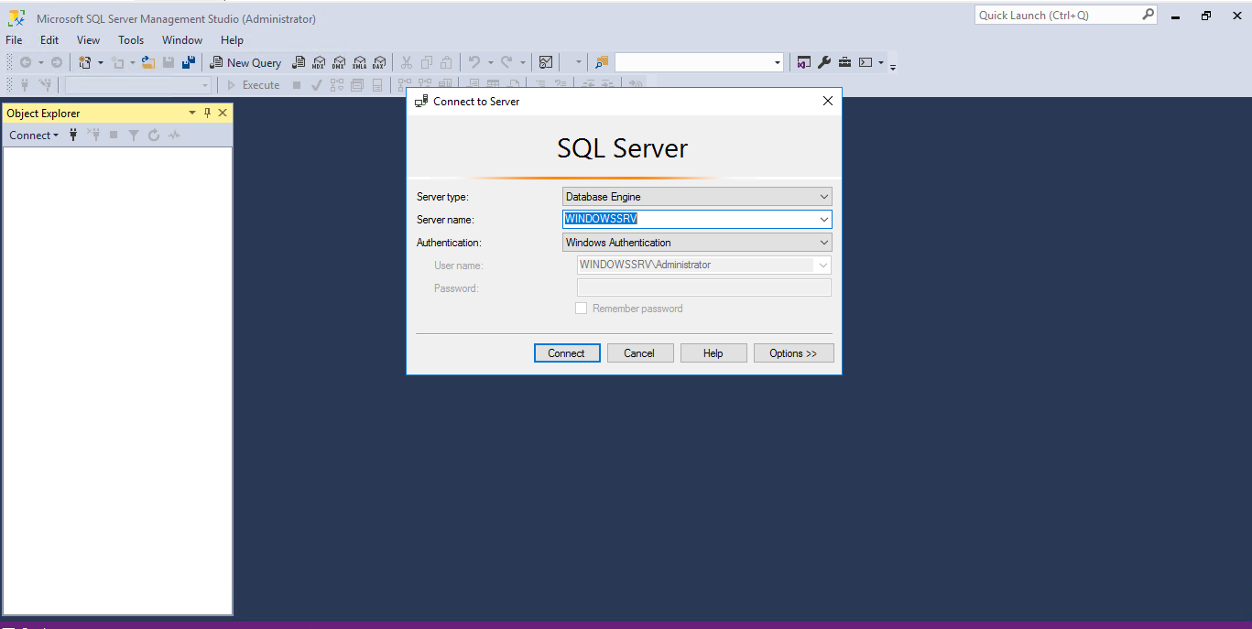Click the Password input field

click(704, 288)
